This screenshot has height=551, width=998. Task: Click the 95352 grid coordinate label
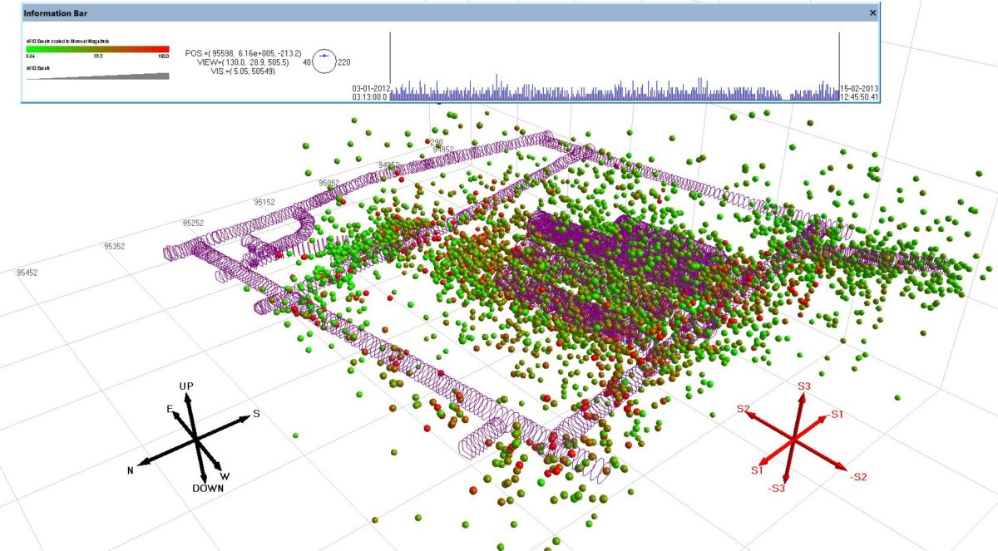point(114,247)
